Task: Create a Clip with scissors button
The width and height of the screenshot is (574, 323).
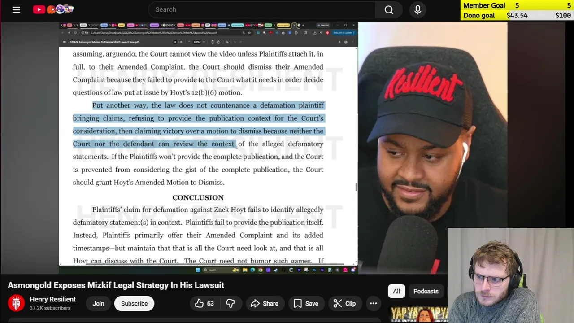Action: [x=344, y=304]
